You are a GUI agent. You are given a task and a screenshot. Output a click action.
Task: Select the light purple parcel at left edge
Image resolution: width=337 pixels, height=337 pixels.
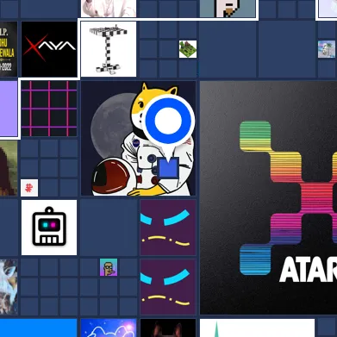pyautogui.click(x=9, y=109)
